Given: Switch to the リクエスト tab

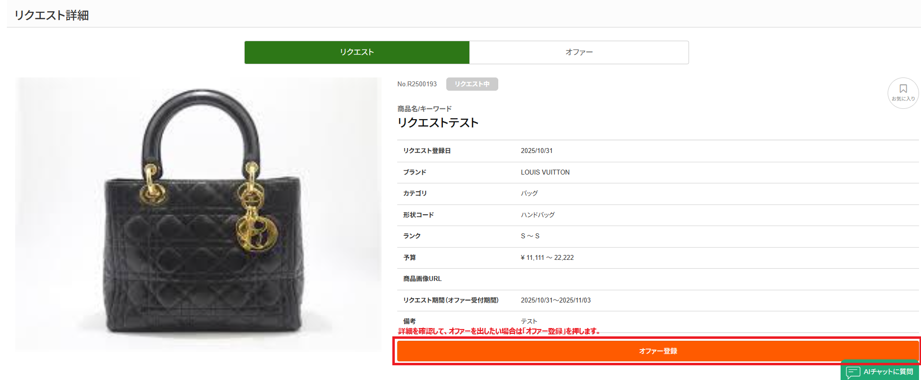Looking at the screenshot, I should (357, 52).
